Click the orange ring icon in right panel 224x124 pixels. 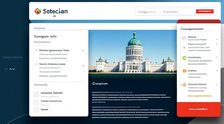(x=184, y=85)
